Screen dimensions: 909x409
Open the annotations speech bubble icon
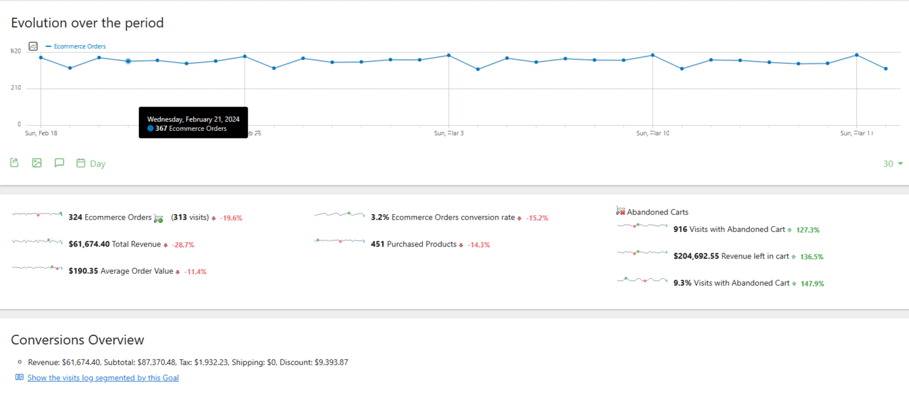(59, 163)
